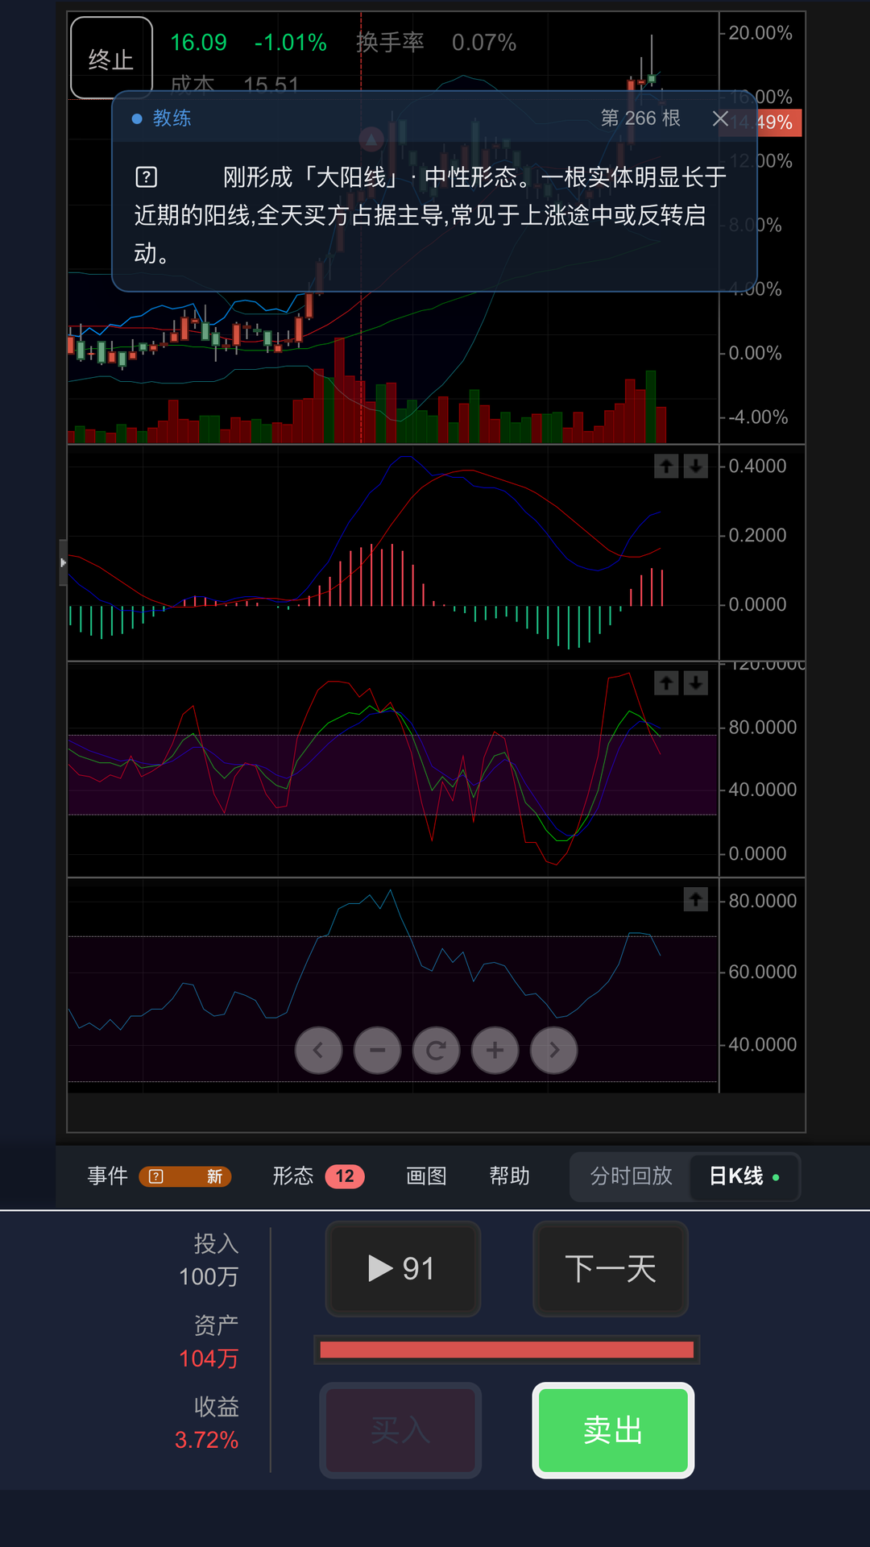Open the 帮助 help tab

click(510, 1176)
